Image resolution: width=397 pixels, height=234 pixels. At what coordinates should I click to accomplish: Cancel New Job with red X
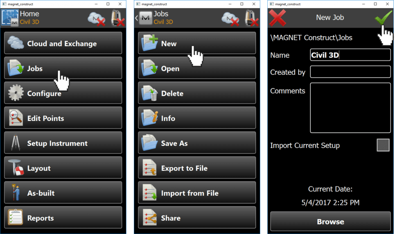click(x=277, y=18)
